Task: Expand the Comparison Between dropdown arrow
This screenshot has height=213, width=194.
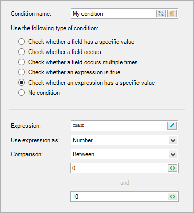Action: 173,154
